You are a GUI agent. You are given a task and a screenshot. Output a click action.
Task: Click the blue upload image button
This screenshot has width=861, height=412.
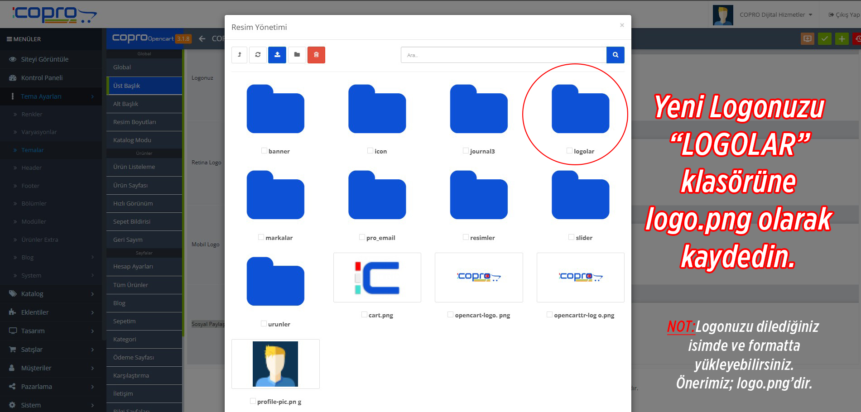[x=277, y=55]
